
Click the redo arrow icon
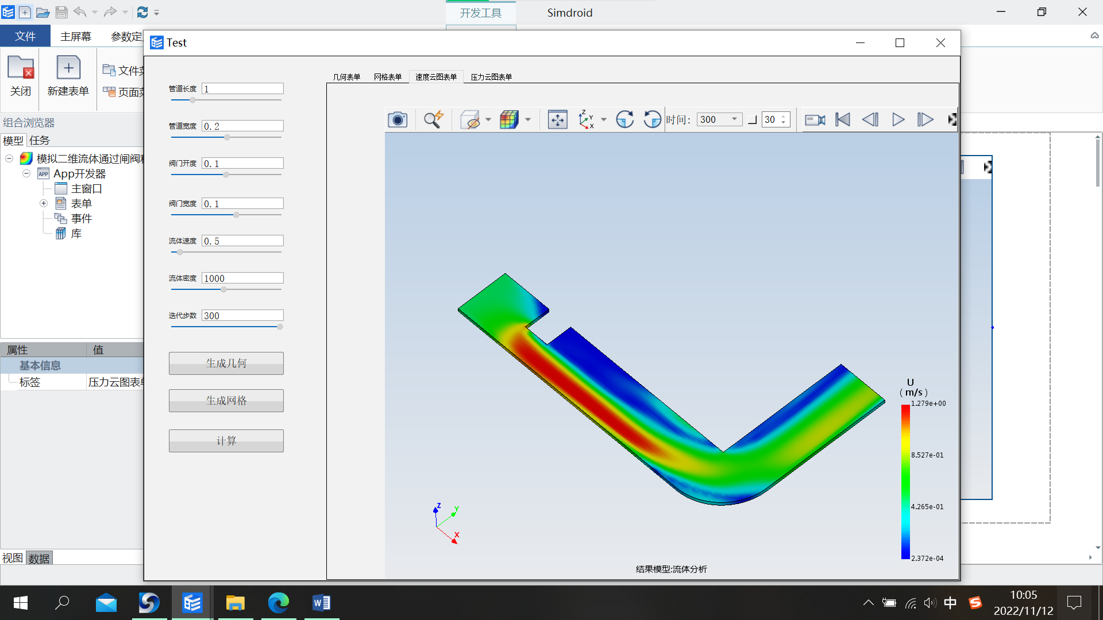pos(110,12)
